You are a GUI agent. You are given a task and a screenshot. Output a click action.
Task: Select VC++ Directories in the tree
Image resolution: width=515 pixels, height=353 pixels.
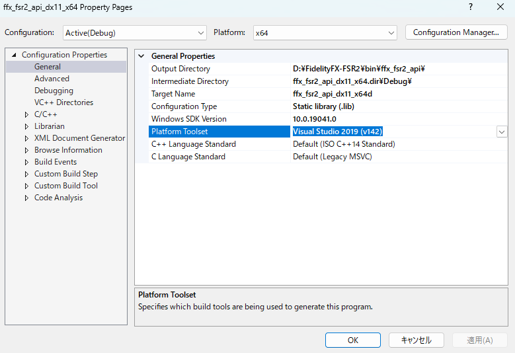63,102
